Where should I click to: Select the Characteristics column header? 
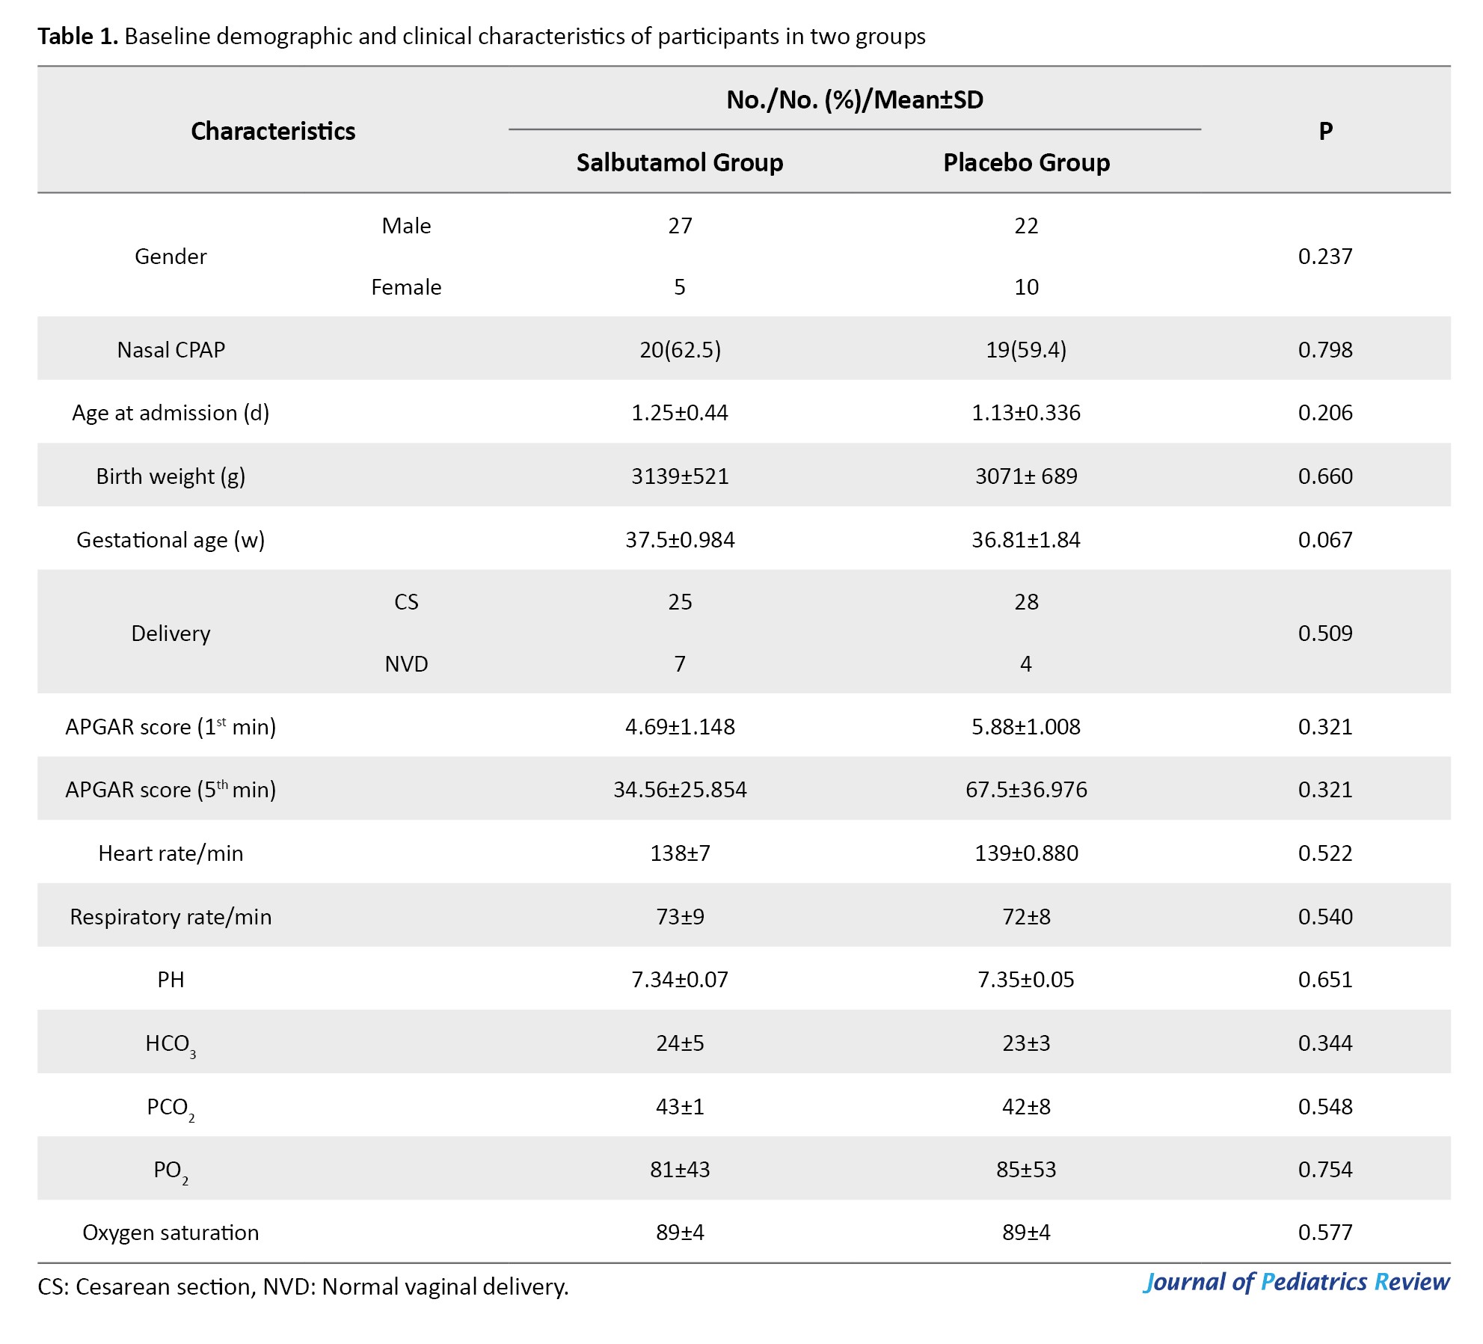(273, 131)
